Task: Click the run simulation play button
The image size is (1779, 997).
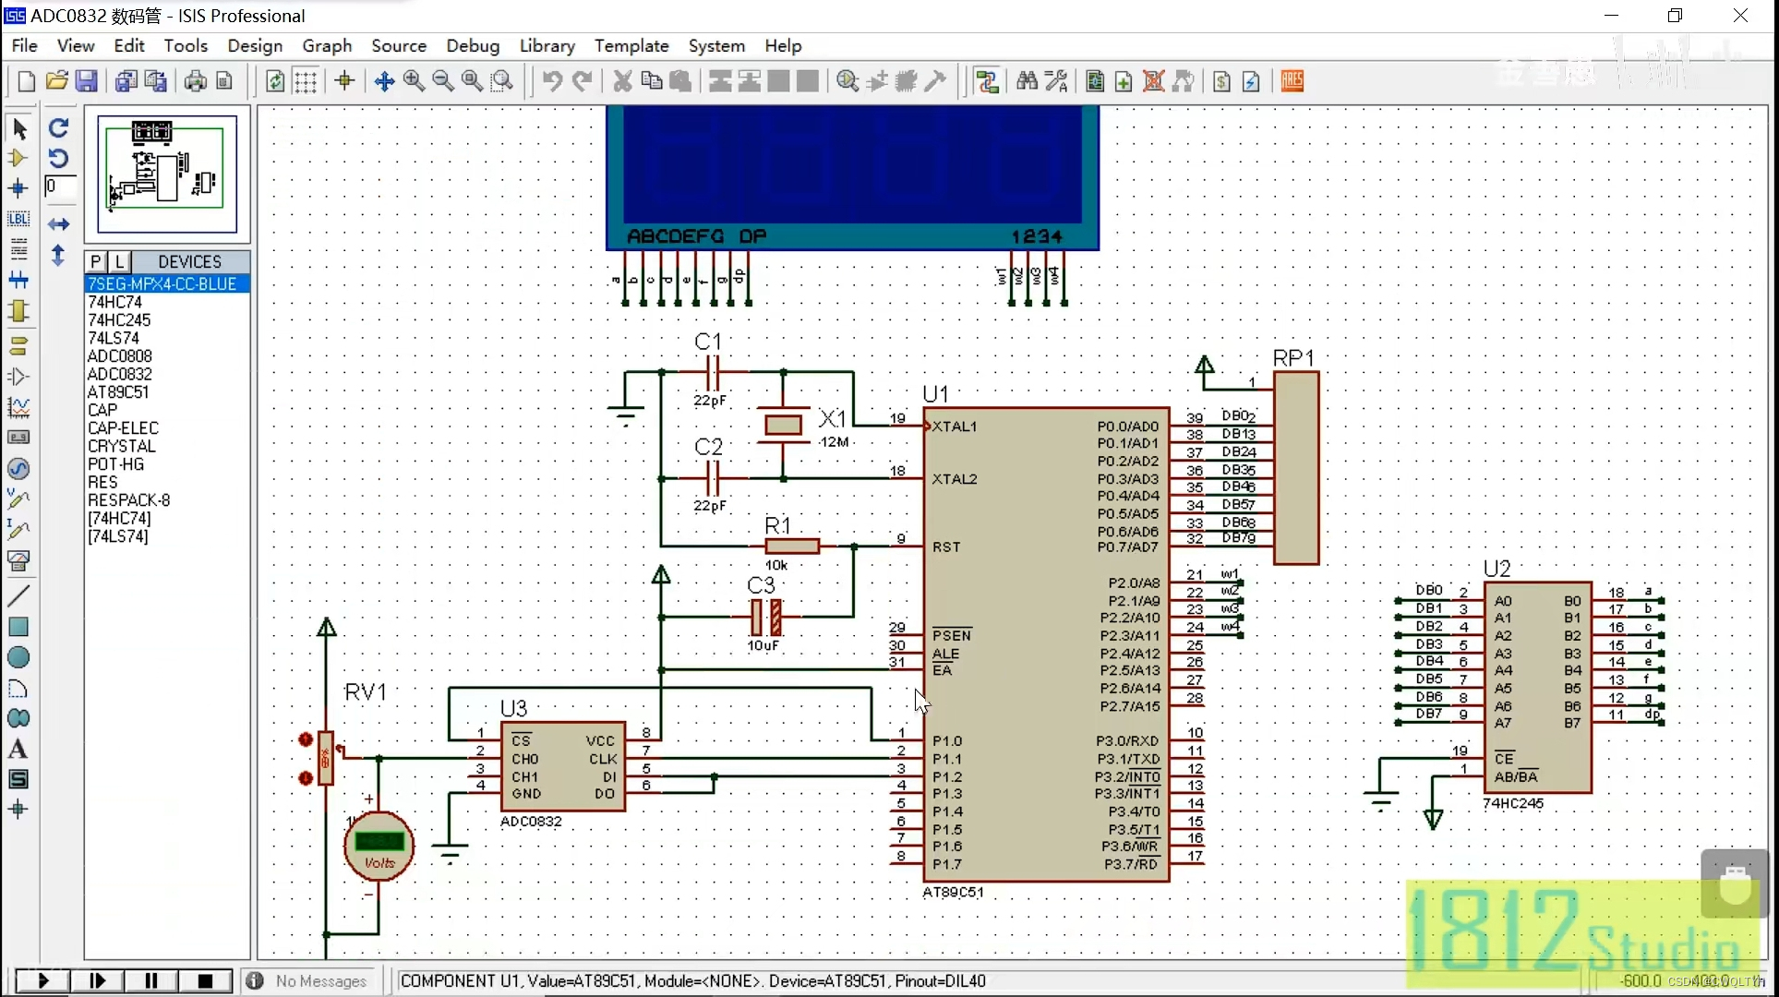Action: (42, 979)
